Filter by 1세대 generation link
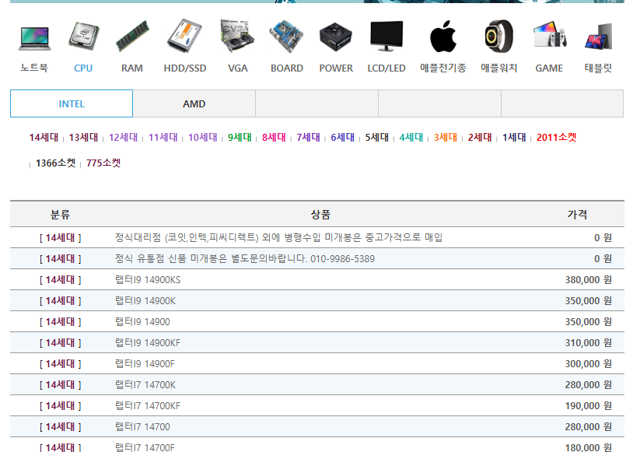The height and width of the screenshot is (452, 633). [x=514, y=138]
